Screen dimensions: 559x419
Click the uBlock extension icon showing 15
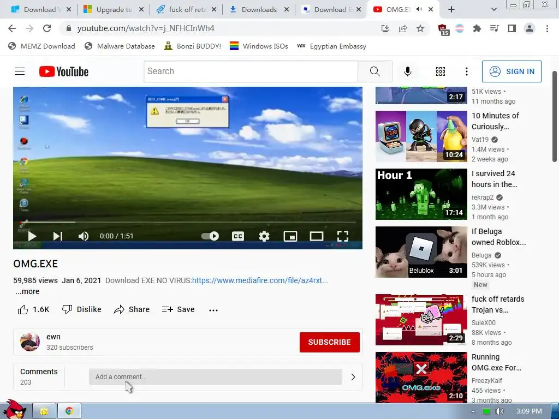click(443, 29)
